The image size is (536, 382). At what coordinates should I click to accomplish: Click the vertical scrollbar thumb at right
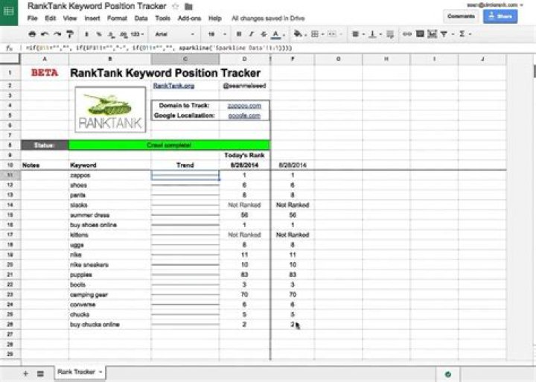coord(535,71)
